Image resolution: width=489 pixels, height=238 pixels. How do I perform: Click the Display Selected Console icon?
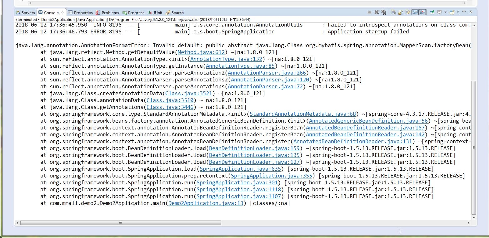pos(439,12)
